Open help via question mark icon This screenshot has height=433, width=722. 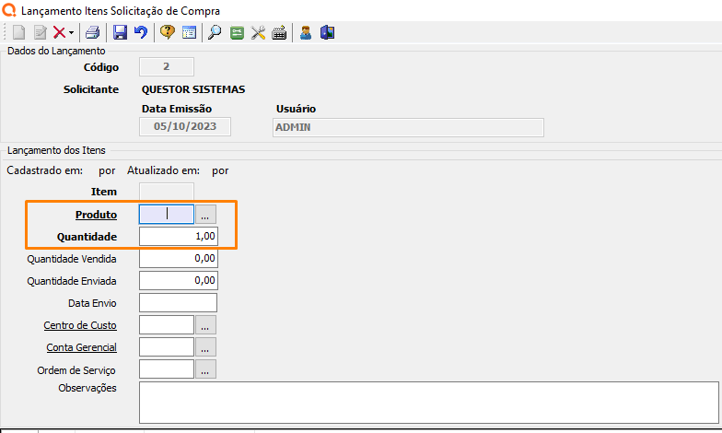pyautogui.click(x=168, y=33)
